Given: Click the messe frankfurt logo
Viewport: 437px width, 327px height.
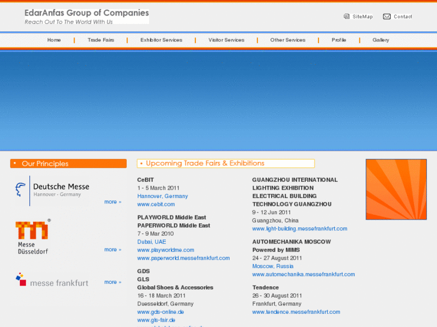Looking at the screenshot, I should tap(52, 280).
